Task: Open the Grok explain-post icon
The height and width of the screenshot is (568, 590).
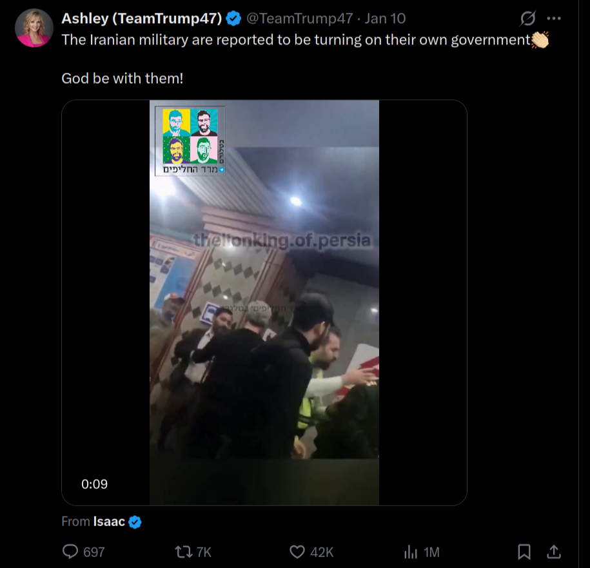Action: tap(527, 18)
